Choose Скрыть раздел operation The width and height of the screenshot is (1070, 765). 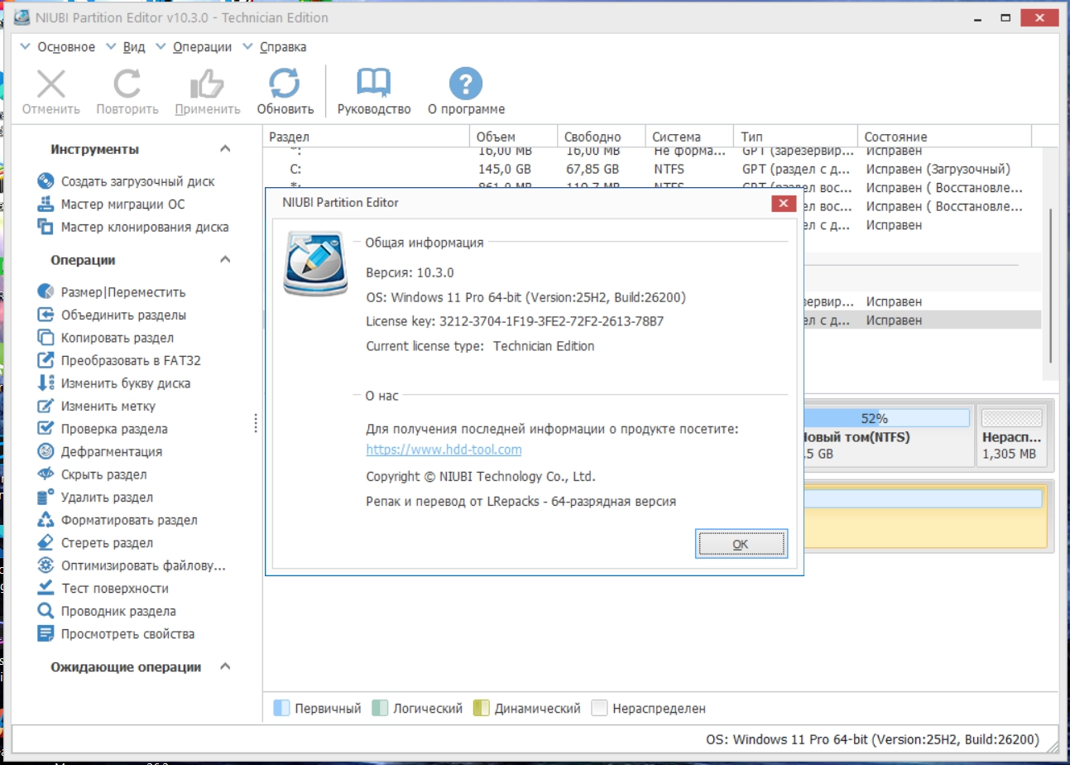click(93, 474)
